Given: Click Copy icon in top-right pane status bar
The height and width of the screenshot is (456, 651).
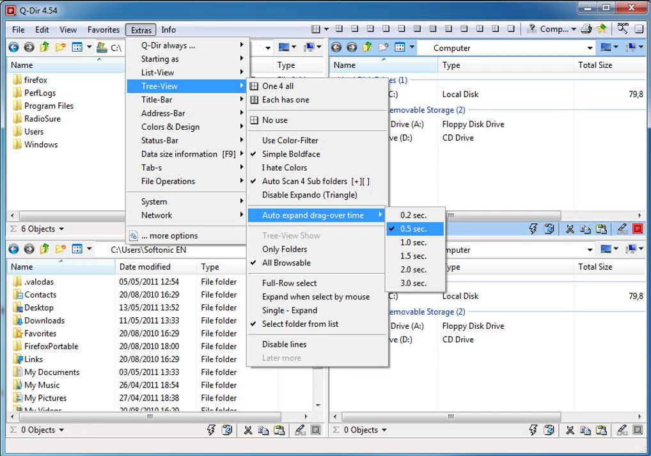Looking at the screenshot, I should pos(585,229).
